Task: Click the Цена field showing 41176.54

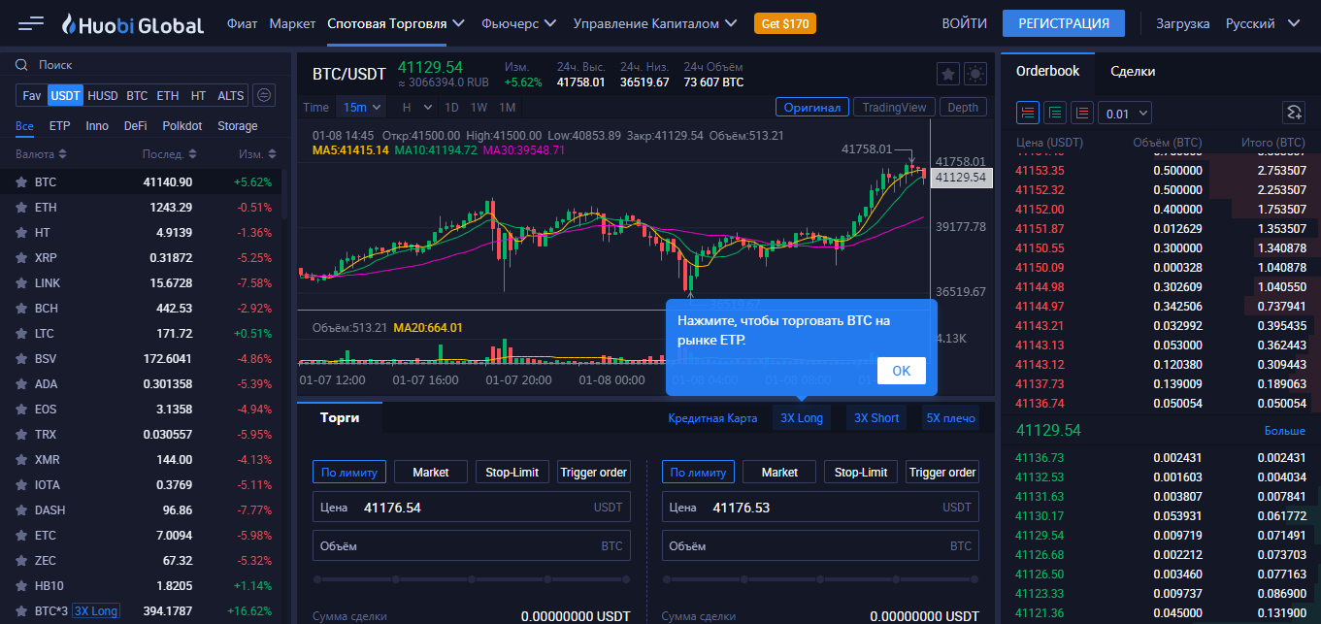Action: point(472,507)
